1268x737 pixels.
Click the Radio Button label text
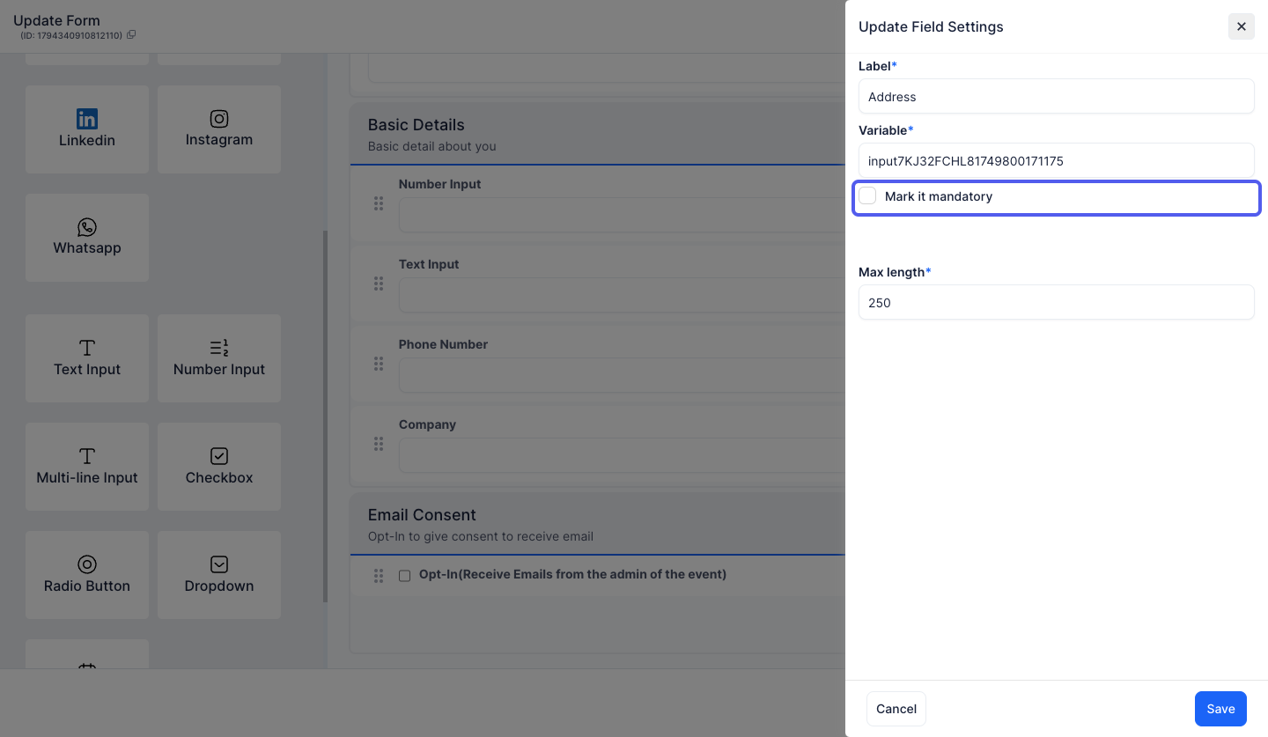(x=87, y=586)
